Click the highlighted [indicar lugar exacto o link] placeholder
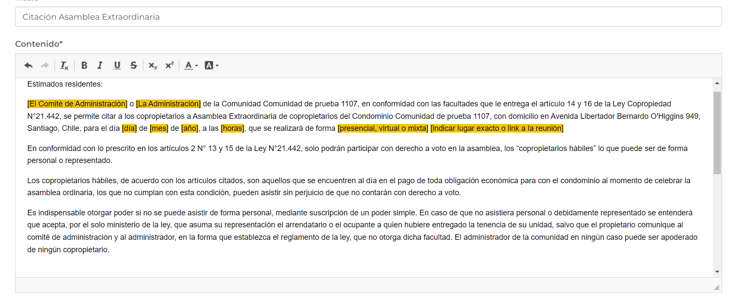This screenshot has width=735, height=299. pyautogui.click(x=496, y=128)
